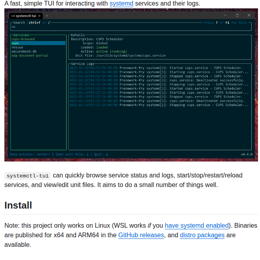The height and width of the screenshot is (260, 260).
Task: Follow the 'have systemd enabled' link
Action: click(197, 226)
